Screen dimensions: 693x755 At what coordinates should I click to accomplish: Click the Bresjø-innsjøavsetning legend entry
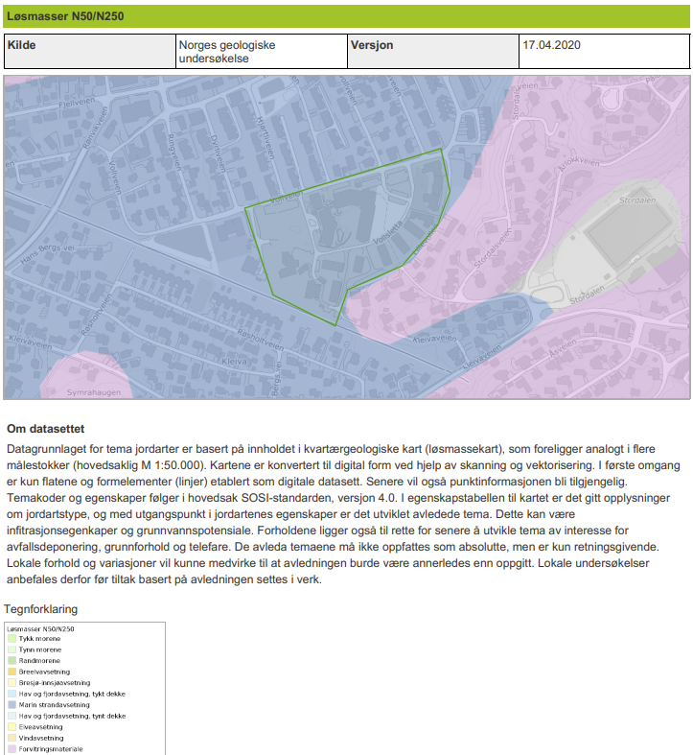54,683
